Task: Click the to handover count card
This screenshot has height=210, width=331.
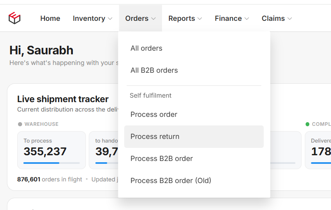Action: click(x=104, y=150)
